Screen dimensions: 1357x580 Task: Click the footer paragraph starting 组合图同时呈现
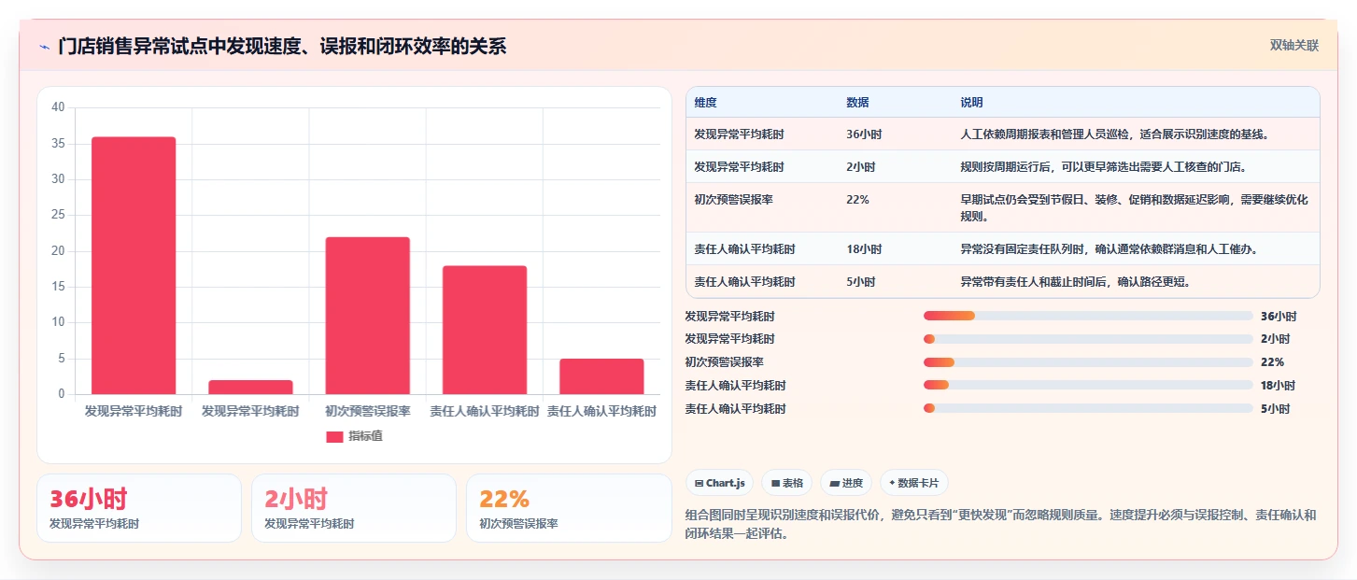click(x=1000, y=524)
